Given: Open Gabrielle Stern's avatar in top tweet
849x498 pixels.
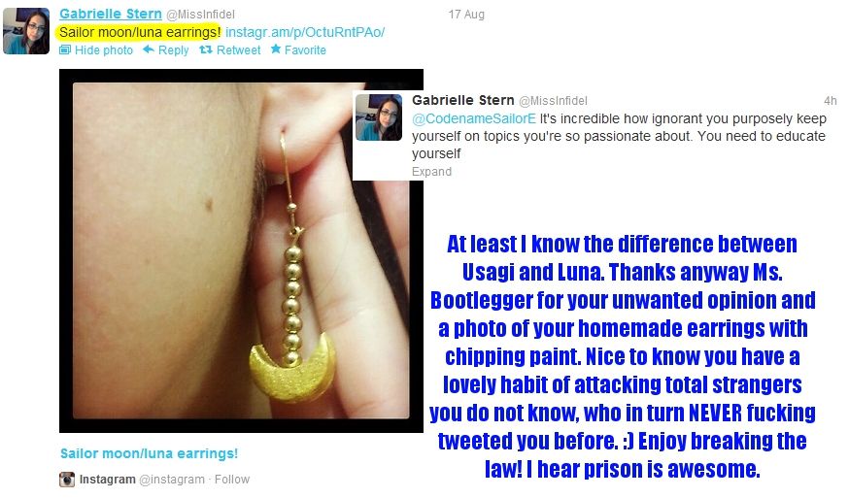Looking at the screenshot, I should click(x=26, y=31).
